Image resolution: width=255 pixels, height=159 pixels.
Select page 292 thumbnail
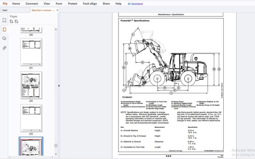(31, 85)
